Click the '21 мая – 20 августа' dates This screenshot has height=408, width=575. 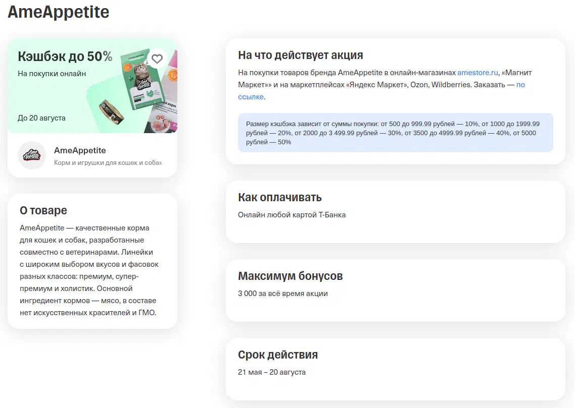tap(272, 372)
